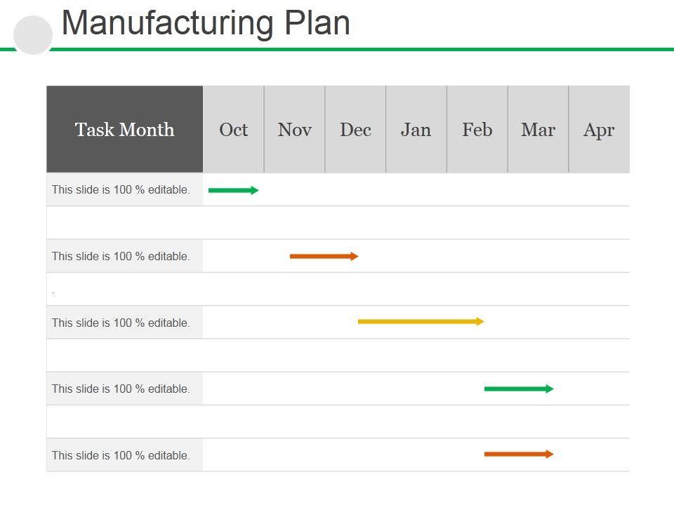The height and width of the screenshot is (505, 674).
Task: Select the green arrow under Oct
Action: pyautogui.click(x=233, y=190)
